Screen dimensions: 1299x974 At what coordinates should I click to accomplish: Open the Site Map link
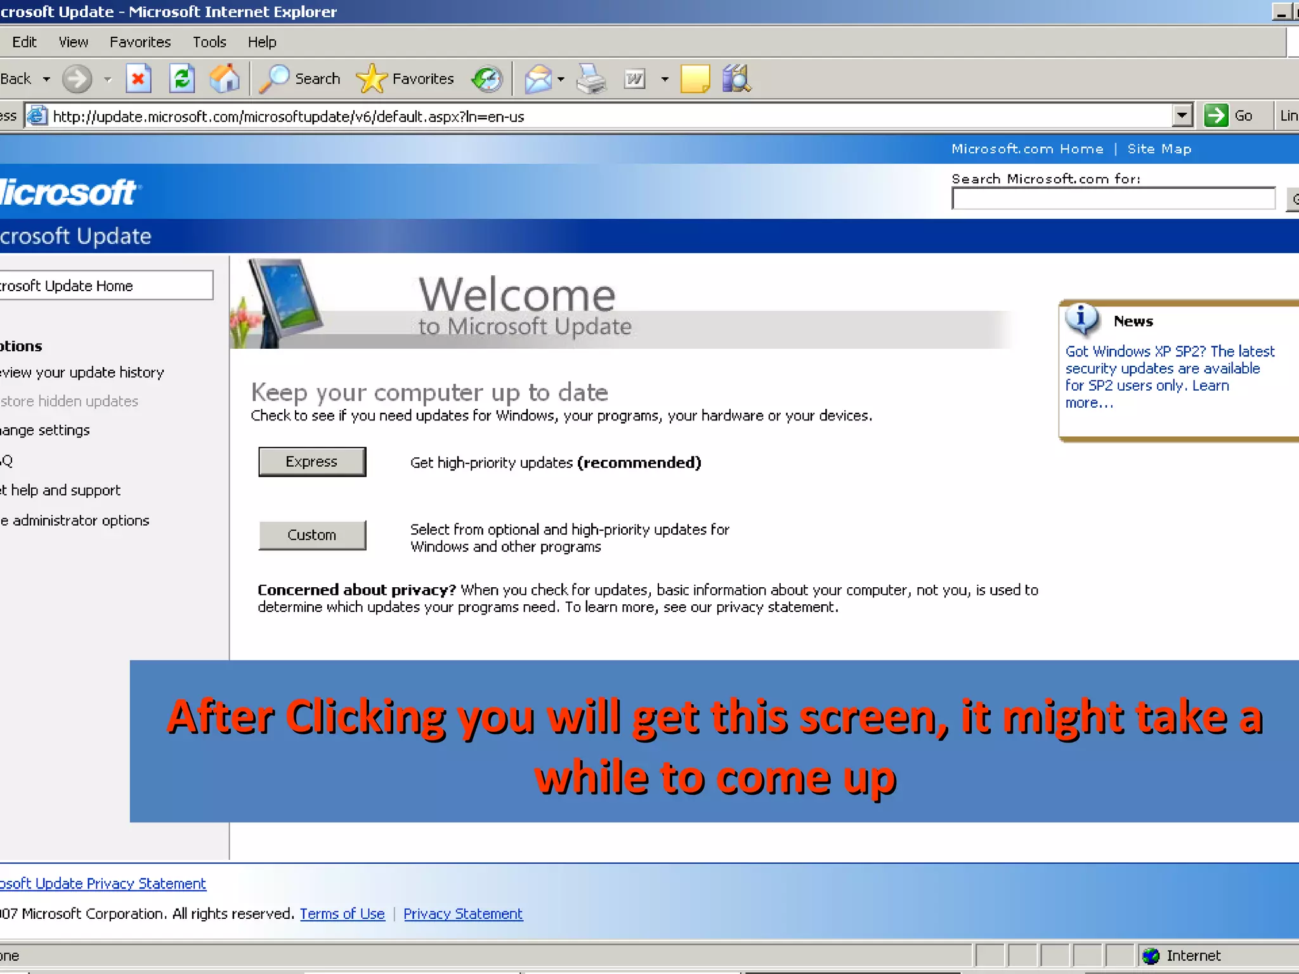coord(1159,149)
